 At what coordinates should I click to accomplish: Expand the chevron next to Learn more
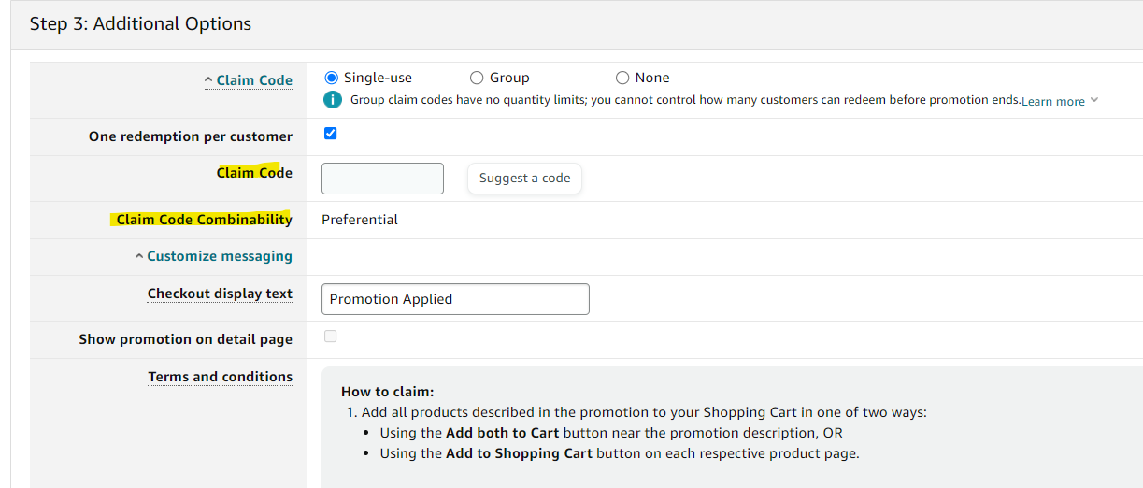click(x=1094, y=100)
